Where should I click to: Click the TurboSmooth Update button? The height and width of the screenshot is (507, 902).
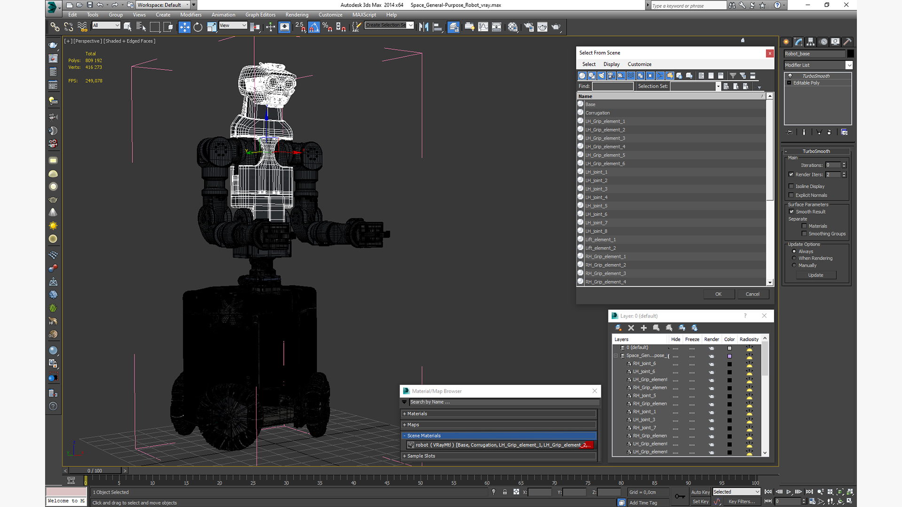click(x=816, y=275)
